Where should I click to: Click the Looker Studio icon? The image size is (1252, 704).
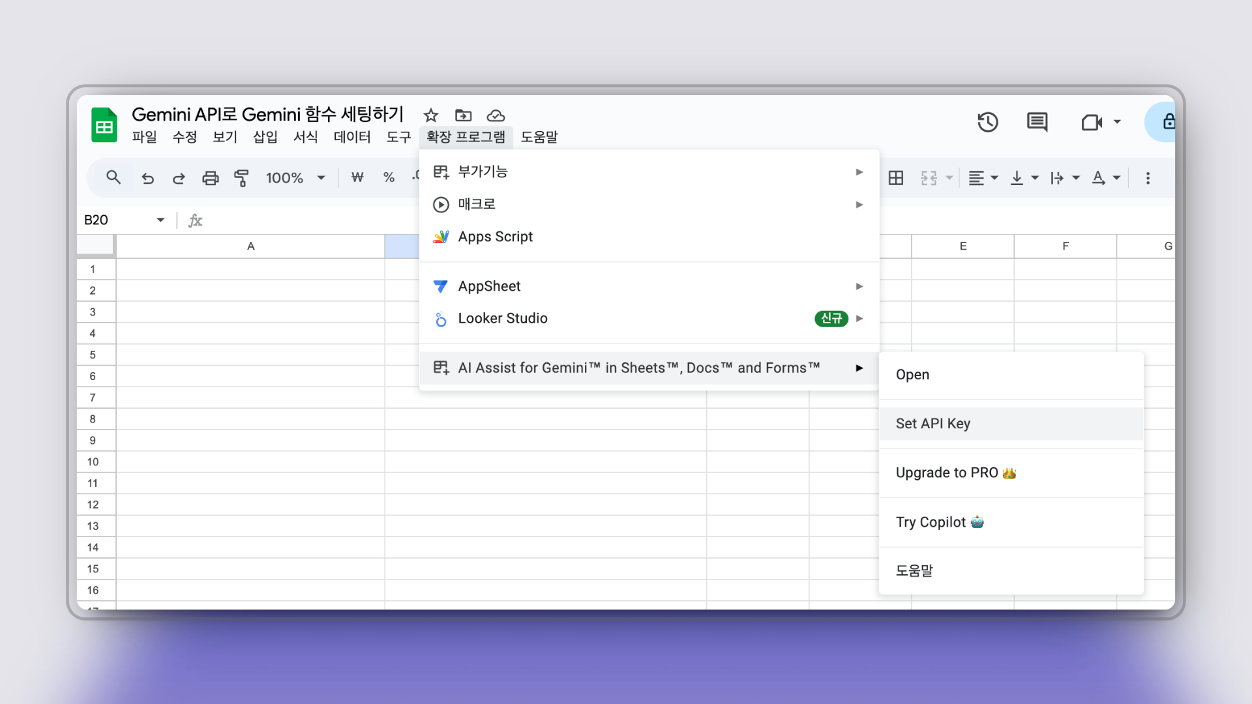[441, 319]
